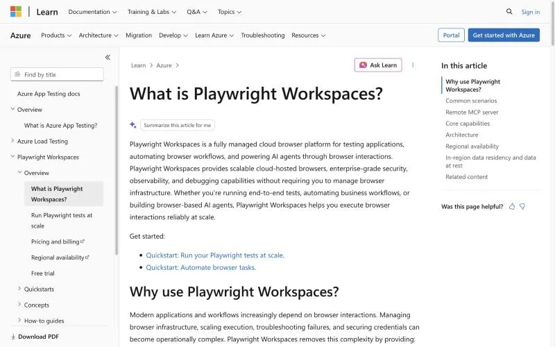Image resolution: width=555 pixels, height=347 pixels.
Task: Focus the Find by title input
Action: (x=57, y=74)
